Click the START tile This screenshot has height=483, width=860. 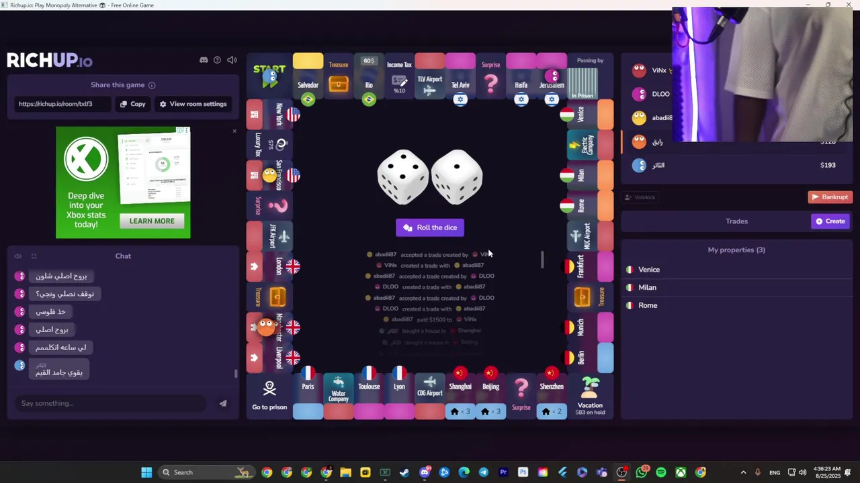(269, 76)
